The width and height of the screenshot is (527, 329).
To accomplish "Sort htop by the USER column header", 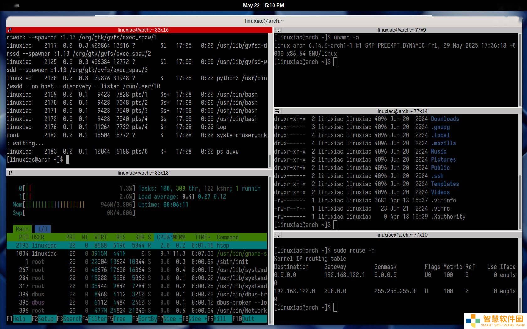I will click(x=38, y=237).
